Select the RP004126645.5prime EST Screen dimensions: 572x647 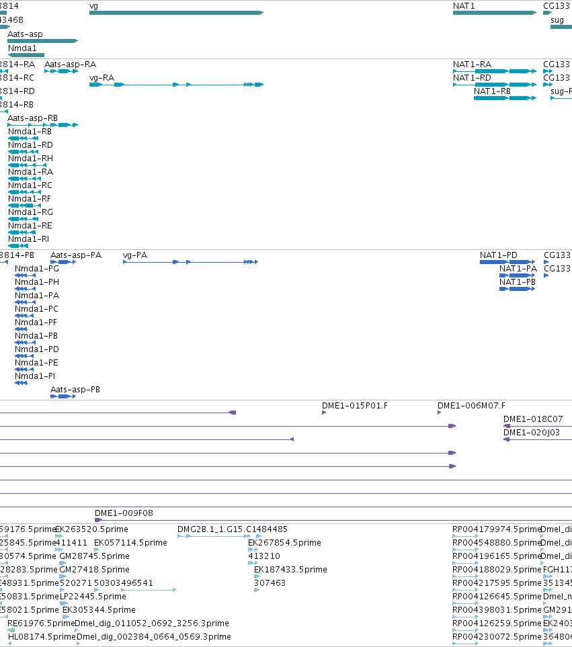[x=466, y=603]
